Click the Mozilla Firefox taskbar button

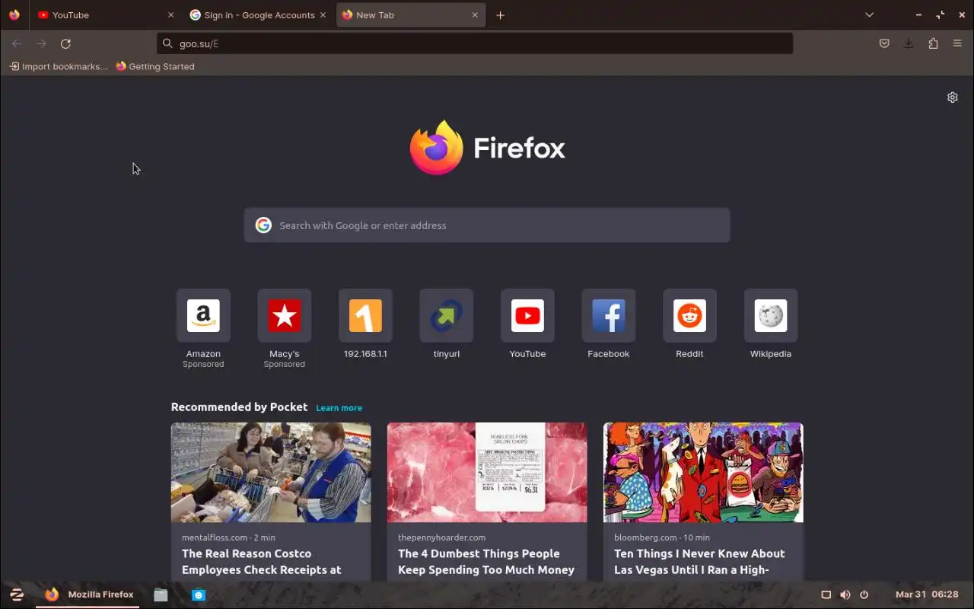(x=89, y=595)
